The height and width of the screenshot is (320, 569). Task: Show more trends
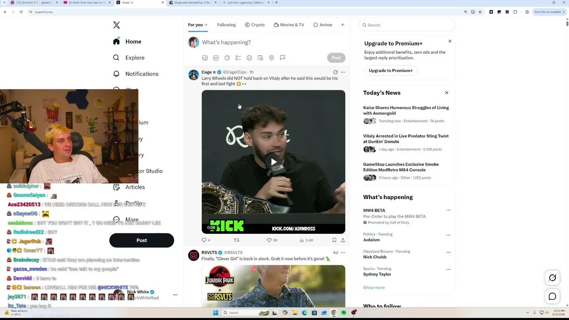pos(374,288)
